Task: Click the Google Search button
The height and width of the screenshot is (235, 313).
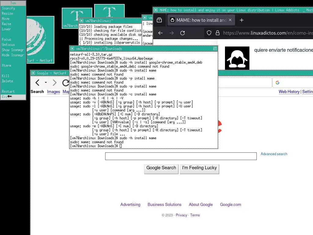Action: click(161, 169)
